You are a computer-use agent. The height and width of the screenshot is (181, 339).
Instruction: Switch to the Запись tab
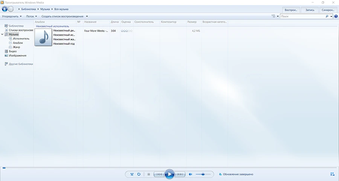310,9
